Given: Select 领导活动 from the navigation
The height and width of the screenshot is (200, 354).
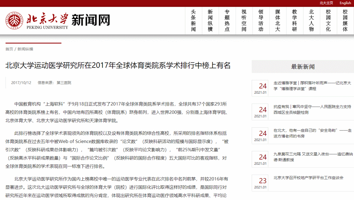Looking at the screenshot, I should click(261, 21).
